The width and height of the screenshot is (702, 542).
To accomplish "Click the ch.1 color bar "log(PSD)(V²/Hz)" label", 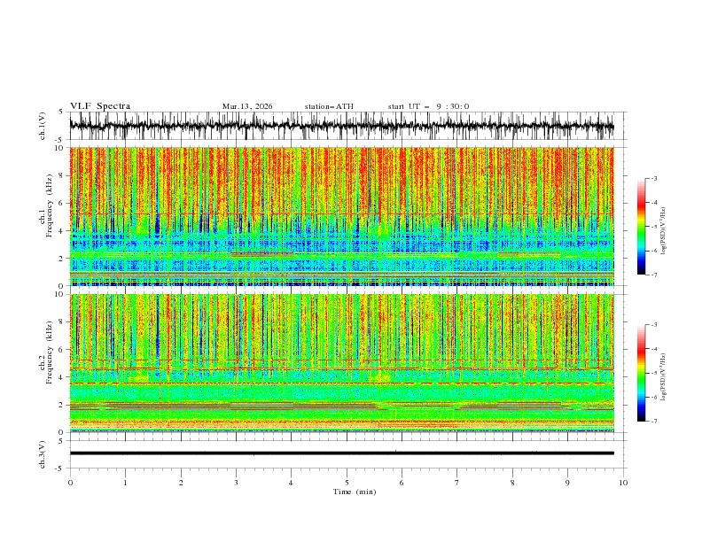I will coord(663,231).
